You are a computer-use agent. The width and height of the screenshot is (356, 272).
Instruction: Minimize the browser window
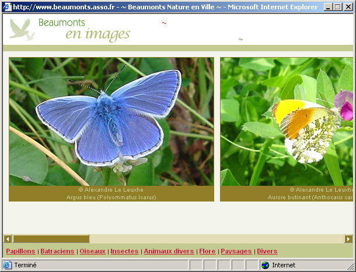coord(329,7)
